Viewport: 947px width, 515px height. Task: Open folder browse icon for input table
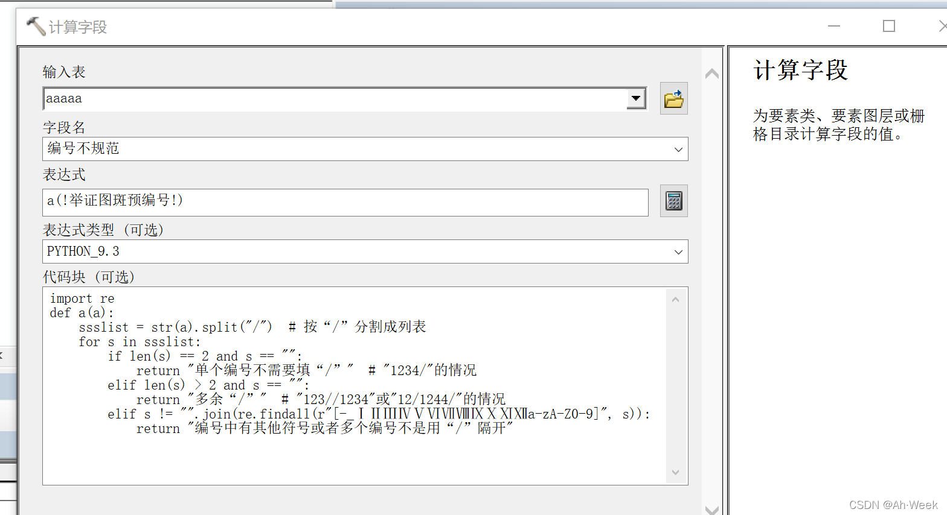[673, 98]
